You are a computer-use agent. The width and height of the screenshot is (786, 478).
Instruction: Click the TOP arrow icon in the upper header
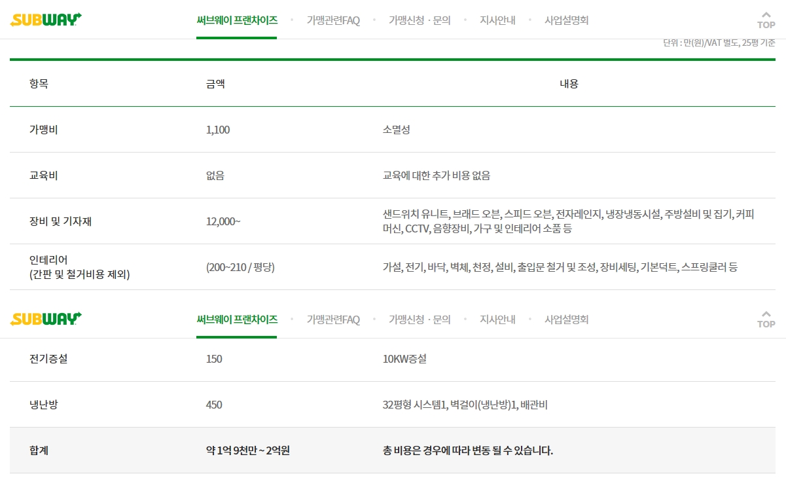pos(766,20)
